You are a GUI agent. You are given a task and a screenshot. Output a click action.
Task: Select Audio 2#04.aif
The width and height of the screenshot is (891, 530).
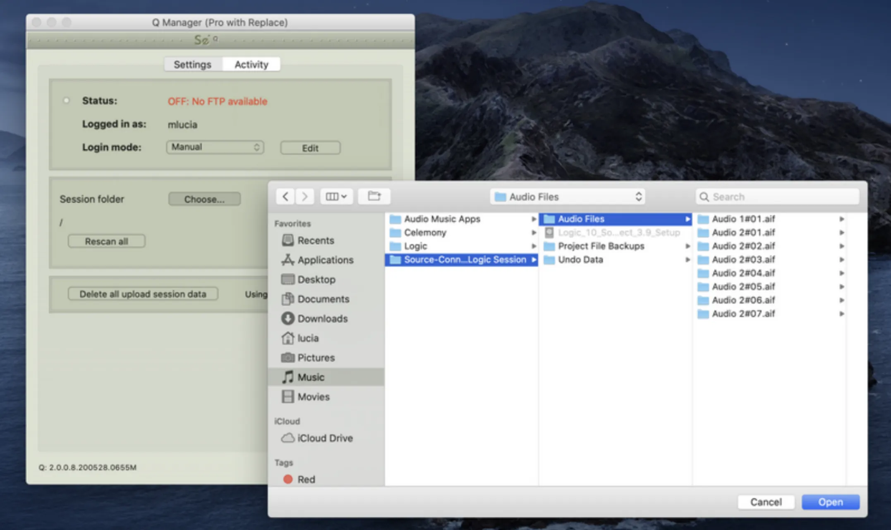(770, 273)
